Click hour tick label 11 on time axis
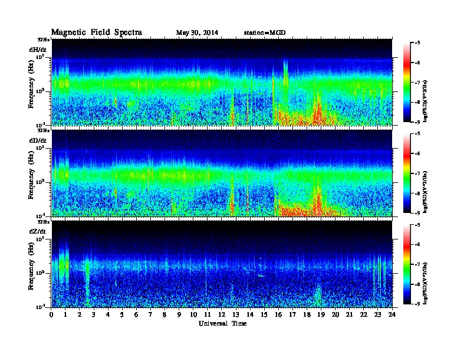This screenshot has height=361, width=467. coord(208,314)
